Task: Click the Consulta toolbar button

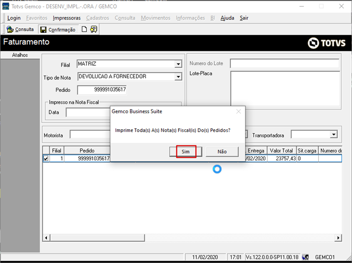Action: pos(20,29)
